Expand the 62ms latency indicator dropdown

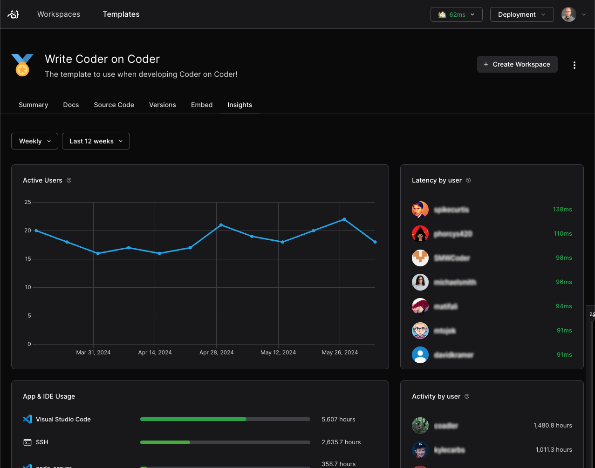(x=456, y=14)
